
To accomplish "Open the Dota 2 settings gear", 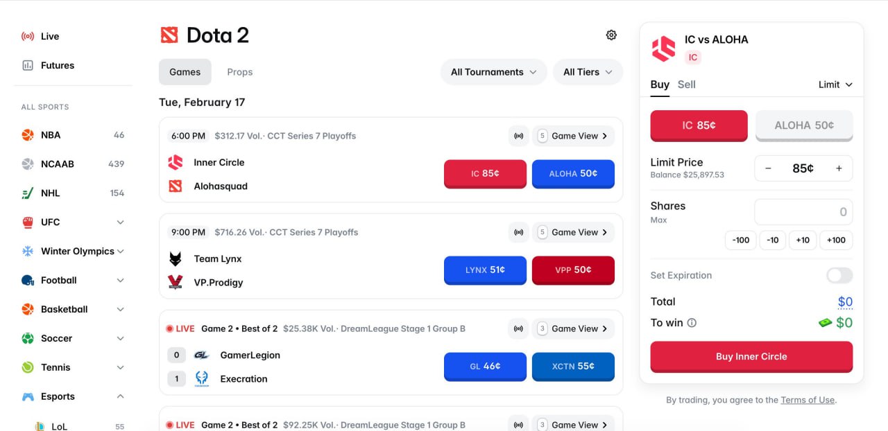I will coord(611,35).
